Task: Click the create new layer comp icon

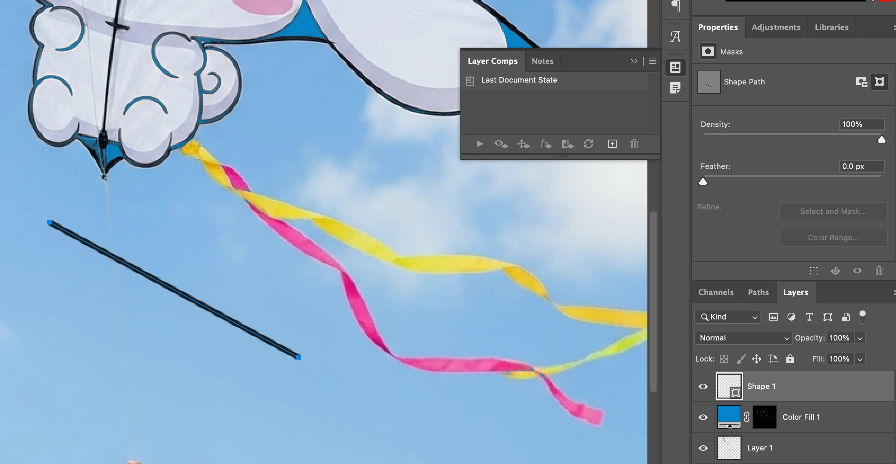Action: 612,144
